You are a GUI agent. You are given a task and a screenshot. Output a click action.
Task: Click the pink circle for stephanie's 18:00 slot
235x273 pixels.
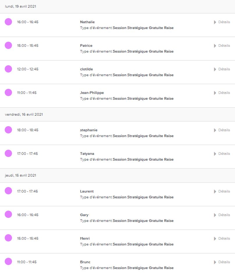click(x=8, y=130)
